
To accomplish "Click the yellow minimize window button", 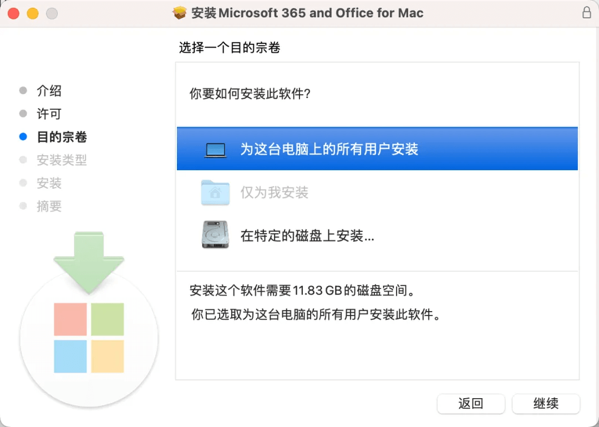I will coord(33,13).
